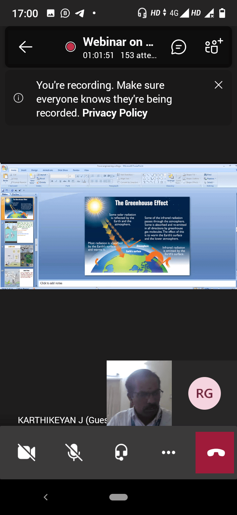Switch audio output with the headset button
The image size is (237, 515).
[121, 452]
